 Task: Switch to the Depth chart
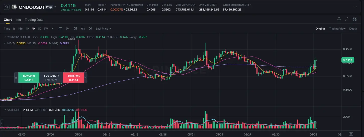[x=353, y=29]
